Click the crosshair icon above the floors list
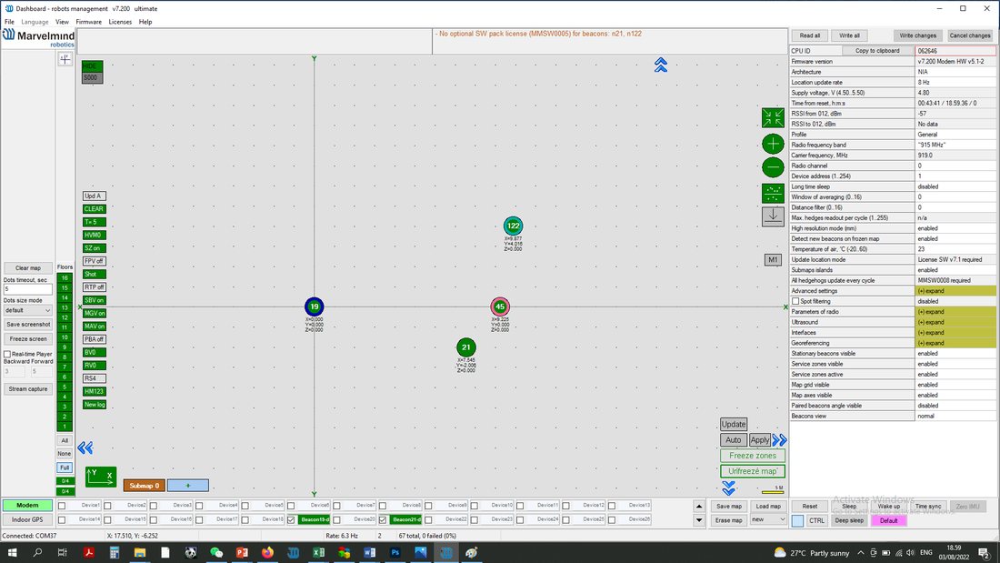This screenshot has height=563, width=1000. [65, 59]
